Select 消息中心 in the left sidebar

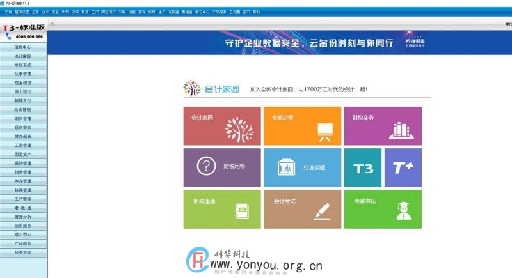click(23, 47)
